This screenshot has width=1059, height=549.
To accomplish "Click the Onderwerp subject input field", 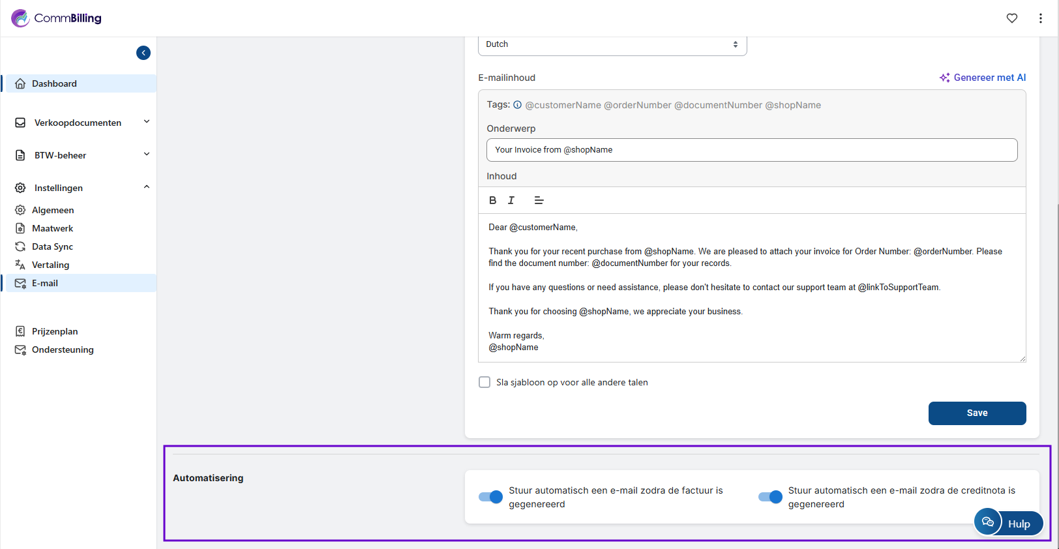I will coord(751,150).
